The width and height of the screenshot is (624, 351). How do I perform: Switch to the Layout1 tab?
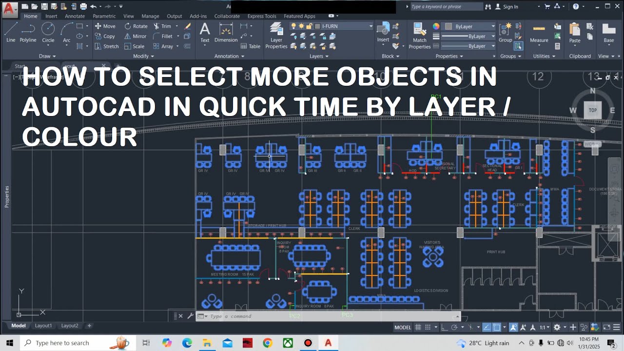(x=43, y=326)
